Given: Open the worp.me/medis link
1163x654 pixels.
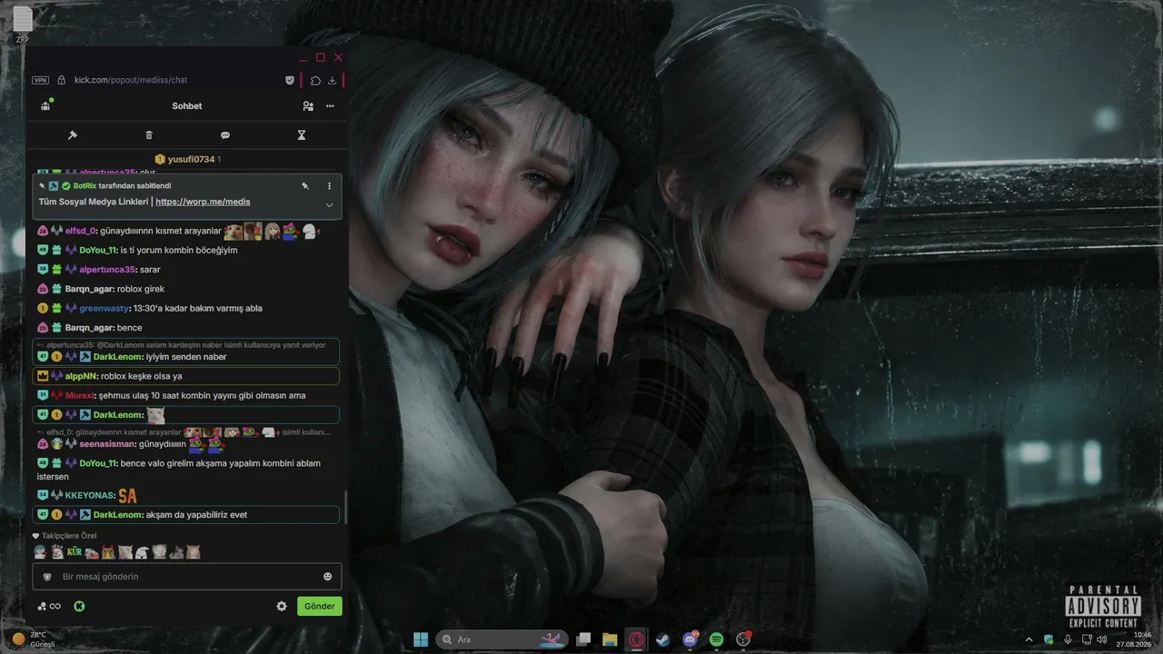Looking at the screenshot, I should [x=203, y=202].
